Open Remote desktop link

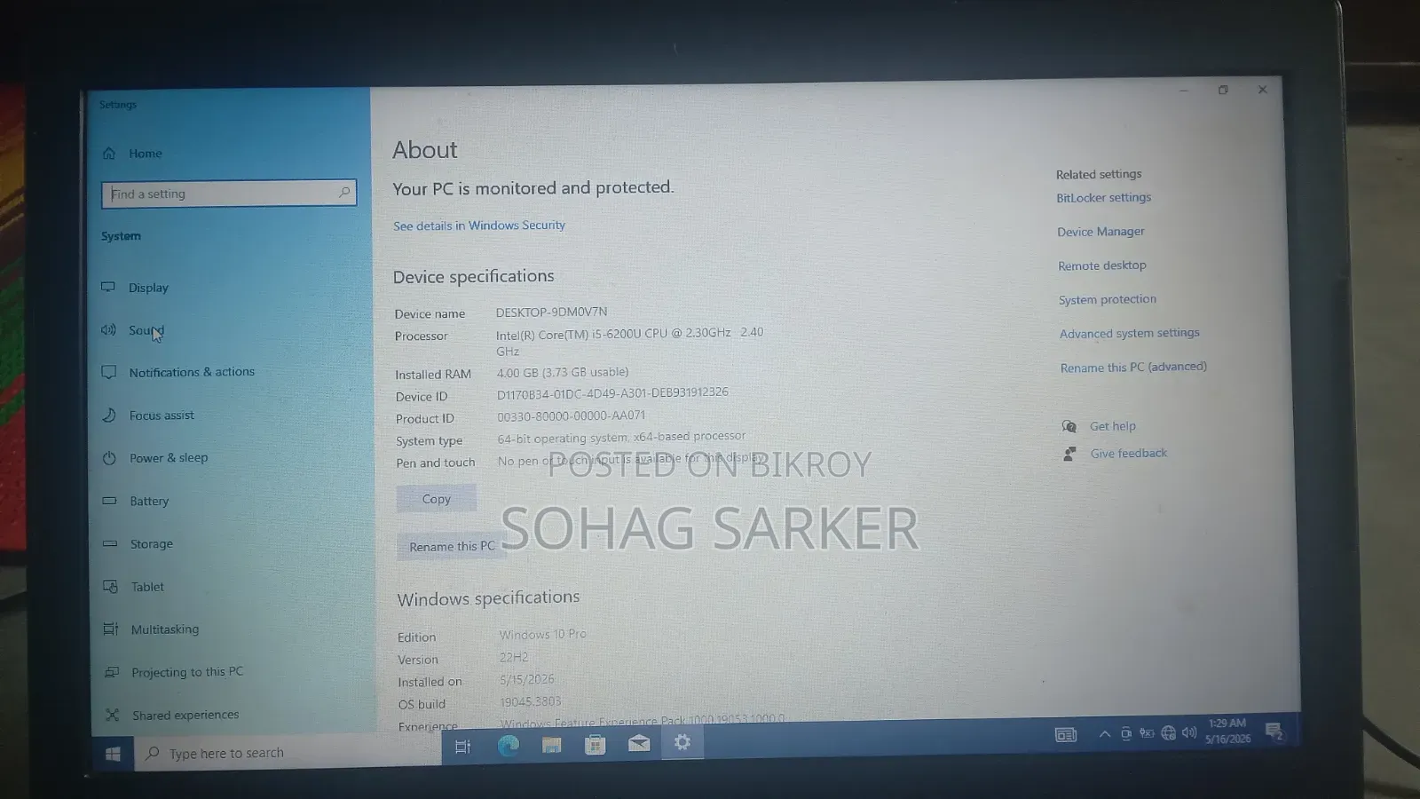pos(1102,265)
